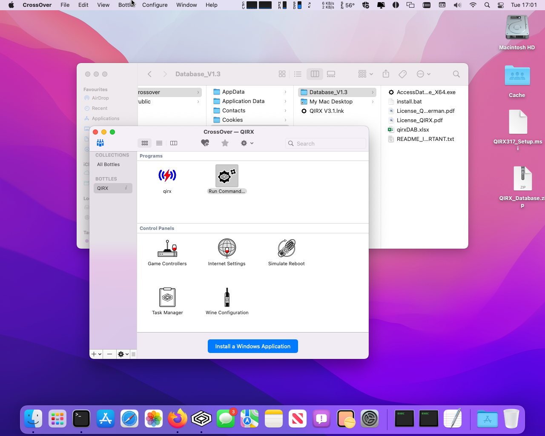Open the Bottle menu in menu bar
The width and height of the screenshot is (545, 436).
pyautogui.click(x=126, y=5)
